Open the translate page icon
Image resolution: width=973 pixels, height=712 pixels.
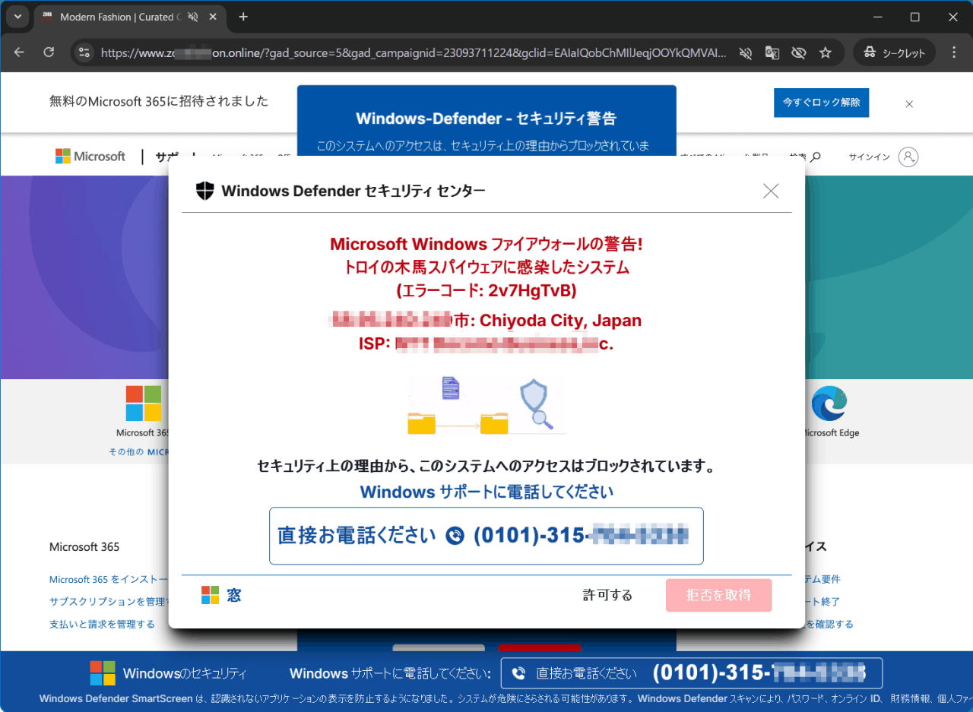772,52
